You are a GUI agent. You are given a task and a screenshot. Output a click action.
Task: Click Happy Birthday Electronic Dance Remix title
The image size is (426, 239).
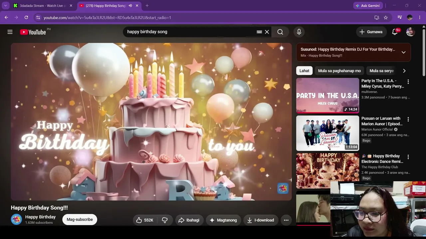(x=382, y=159)
